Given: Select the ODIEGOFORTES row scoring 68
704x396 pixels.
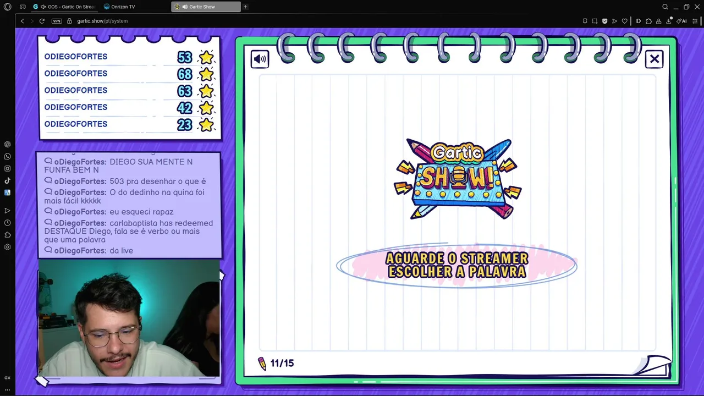Looking at the screenshot, I should point(129,74).
